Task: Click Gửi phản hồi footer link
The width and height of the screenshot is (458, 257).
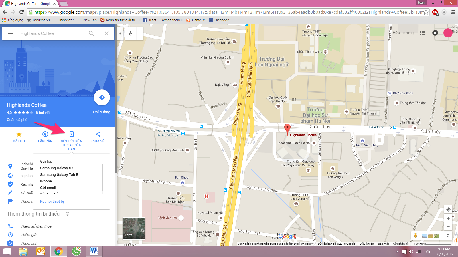Action: click(401, 244)
